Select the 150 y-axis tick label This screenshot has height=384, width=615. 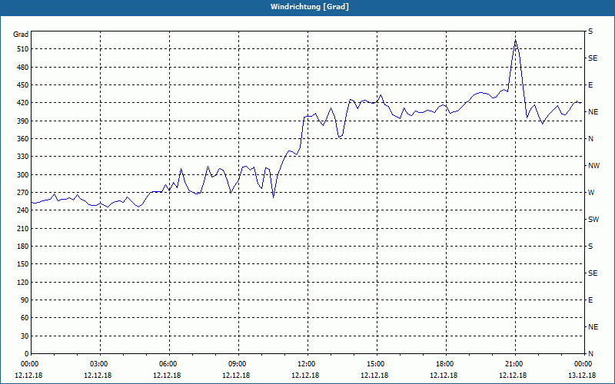(23, 264)
